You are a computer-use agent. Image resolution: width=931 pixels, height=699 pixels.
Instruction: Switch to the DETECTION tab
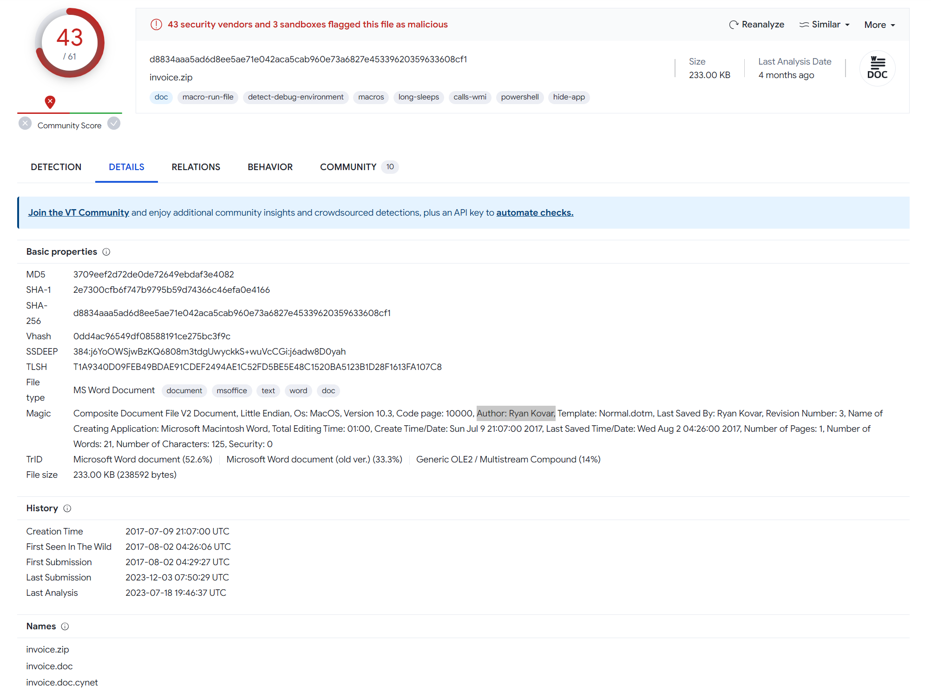coord(56,167)
